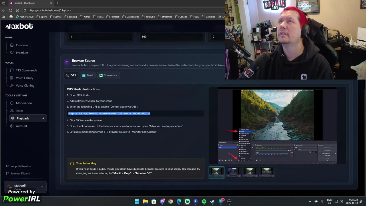The width and height of the screenshot is (366, 206).
Task: Click the input field containing 0
Action: tap(218, 37)
